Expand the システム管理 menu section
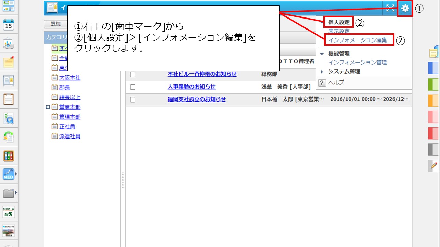This screenshot has width=440, height=247. click(x=322, y=72)
